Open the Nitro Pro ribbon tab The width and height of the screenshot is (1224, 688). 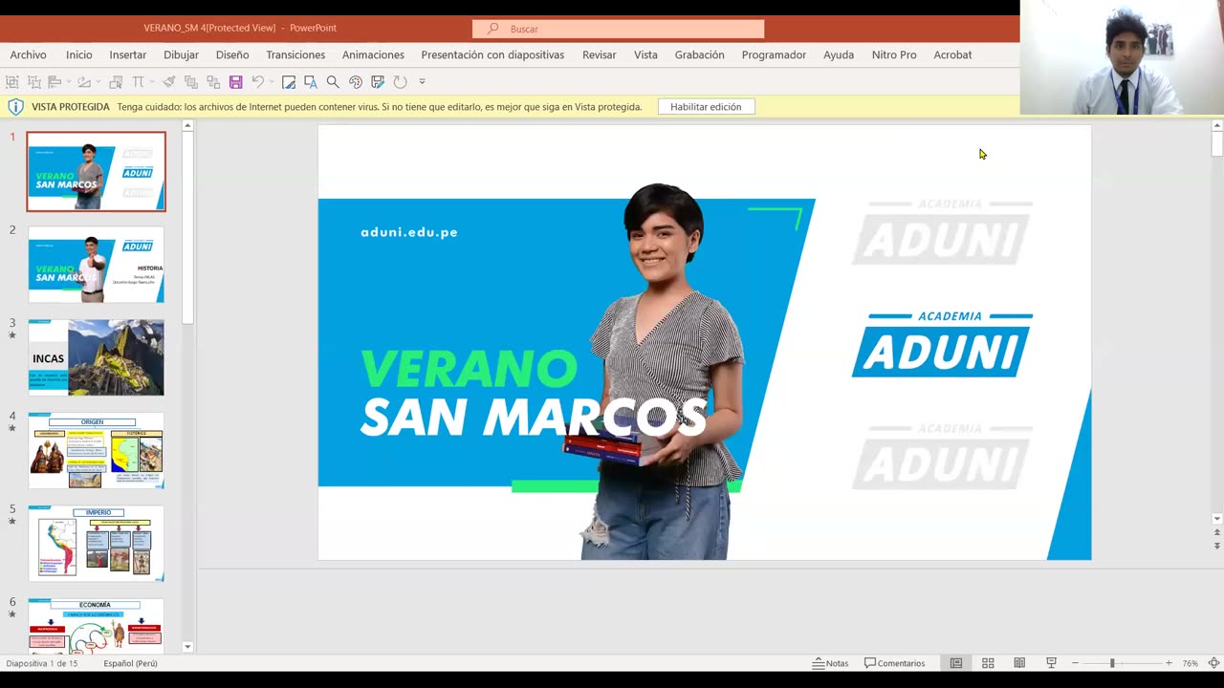894,54
